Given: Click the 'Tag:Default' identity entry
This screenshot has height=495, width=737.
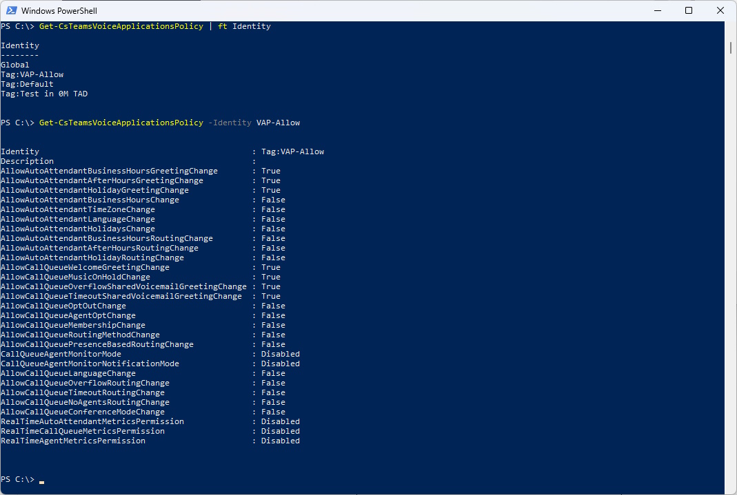Looking at the screenshot, I should (28, 84).
